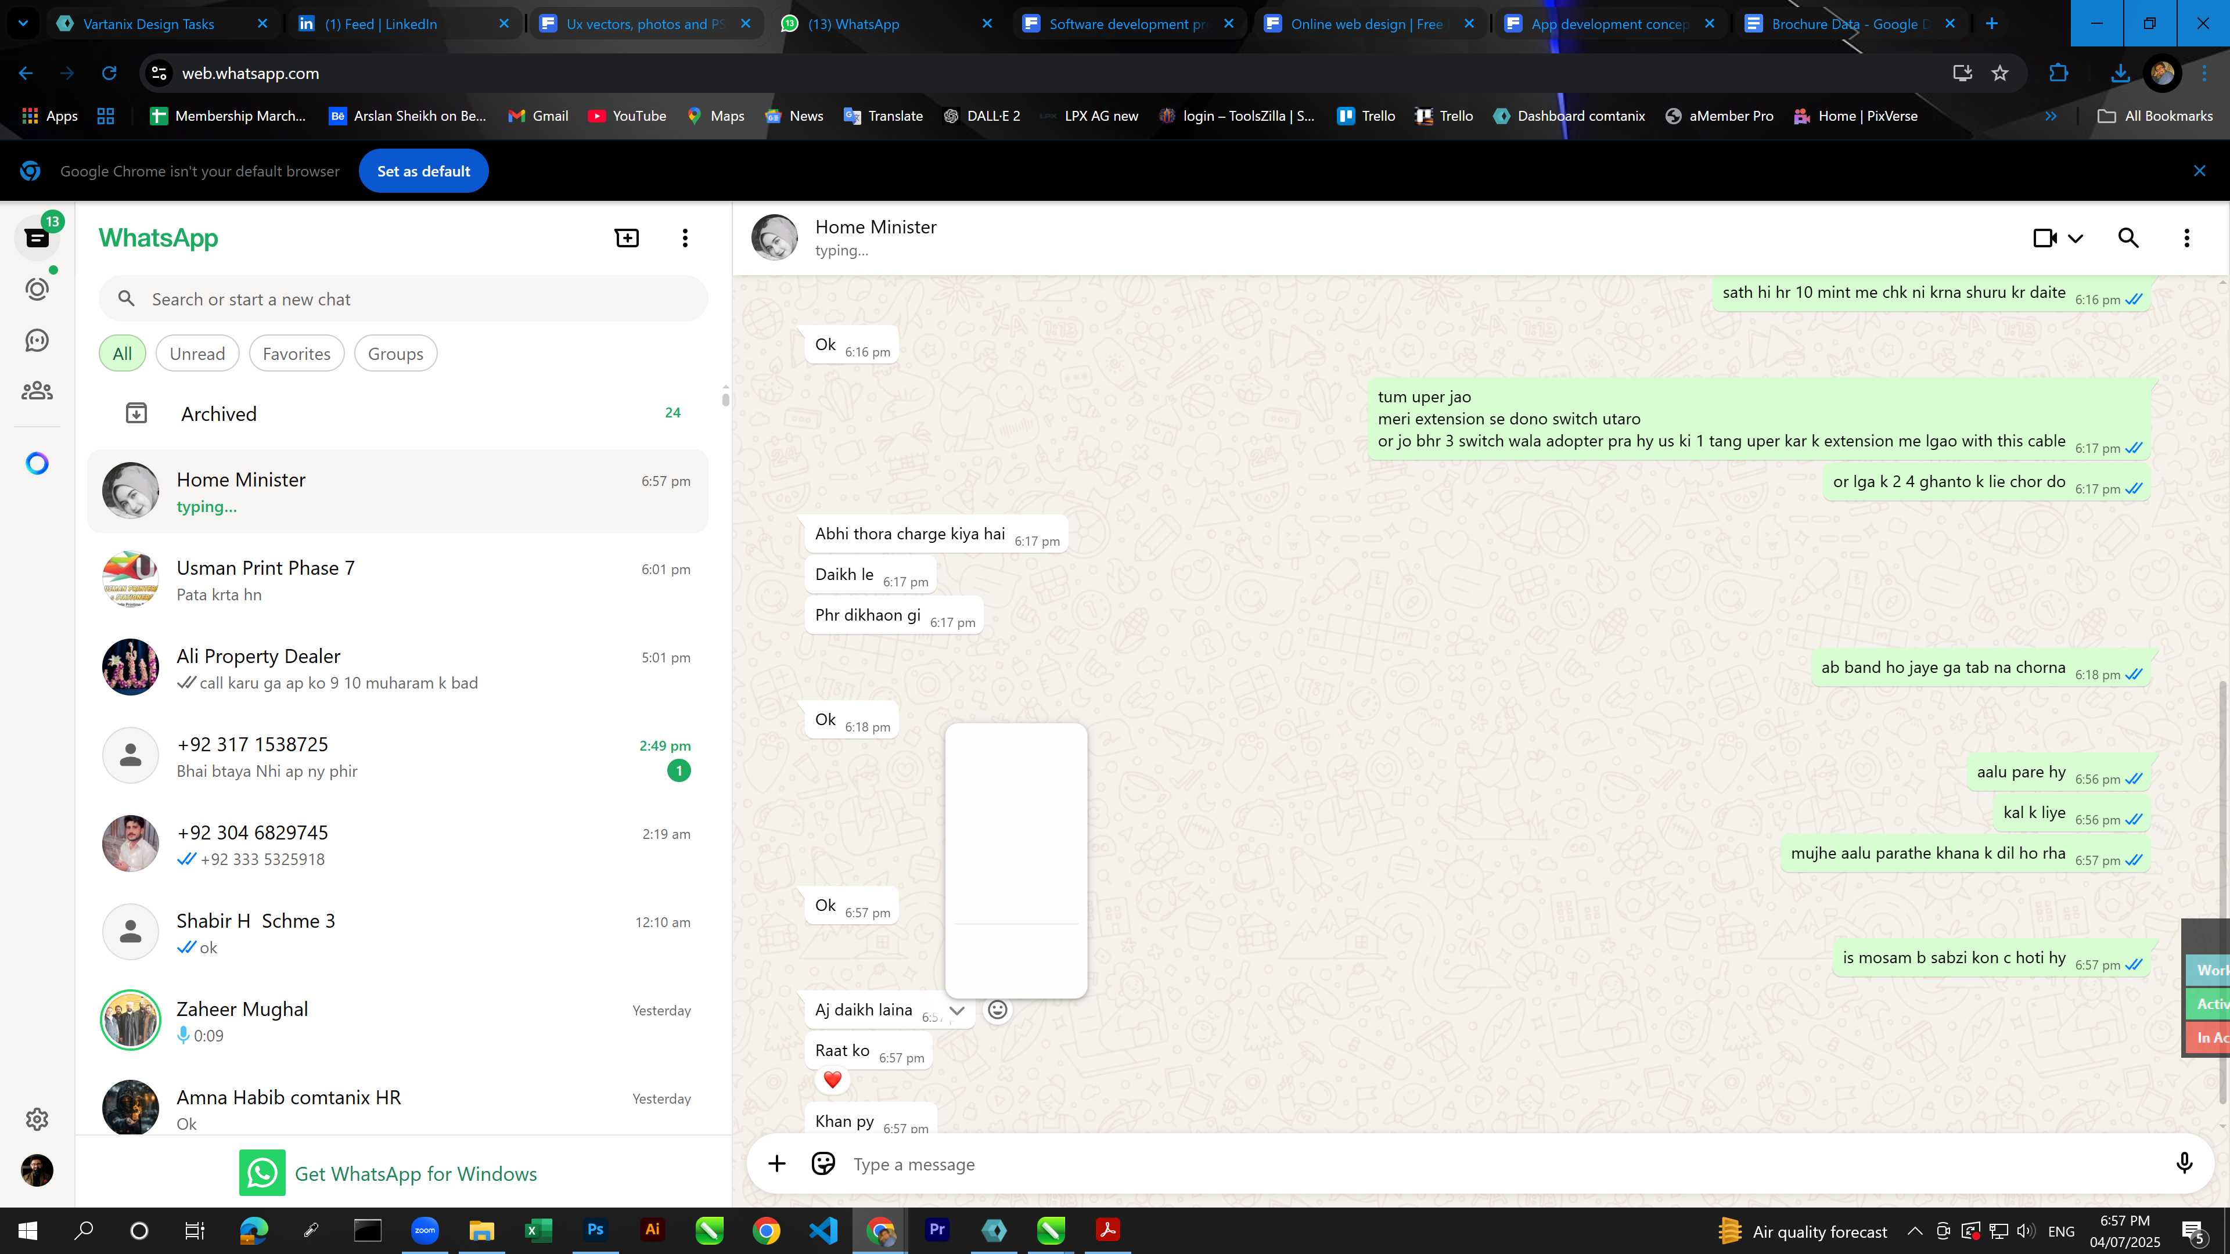This screenshot has width=2230, height=1254.
Task: Click the Type a message field
Action: coord(1506,1165)
